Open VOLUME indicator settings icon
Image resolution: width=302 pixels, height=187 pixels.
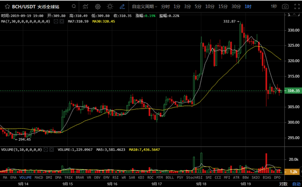click(46, 149)
